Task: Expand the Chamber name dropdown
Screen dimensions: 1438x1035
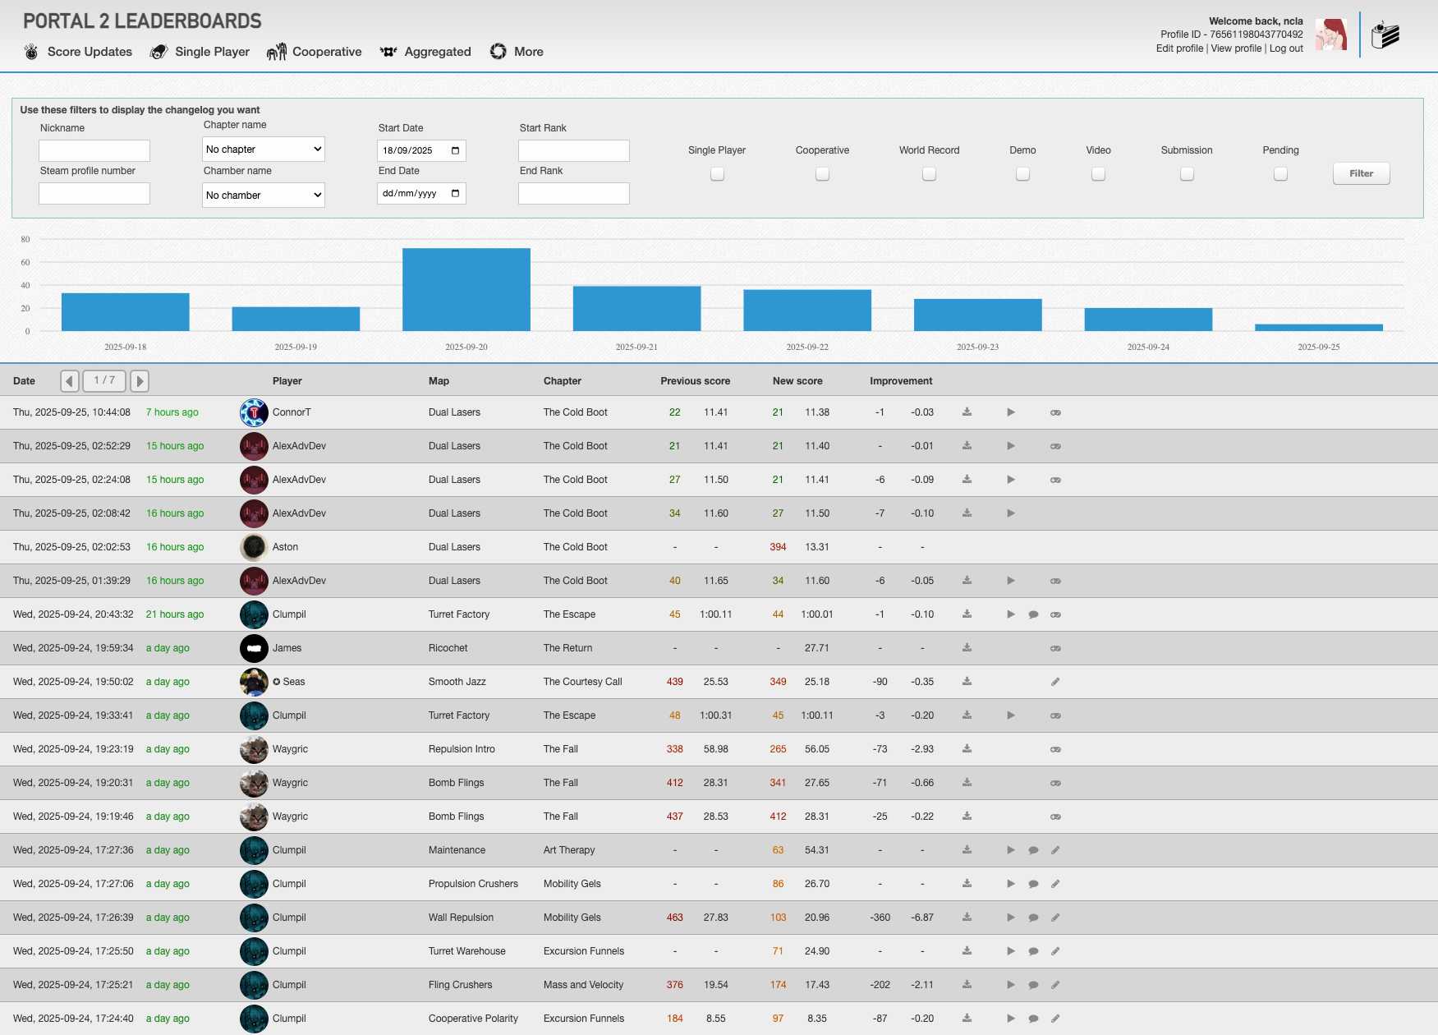Action: tap(263, 195)
